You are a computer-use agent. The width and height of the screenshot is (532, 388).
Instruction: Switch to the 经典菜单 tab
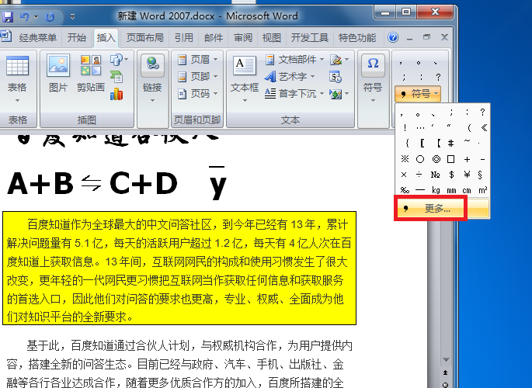(37, 37)
